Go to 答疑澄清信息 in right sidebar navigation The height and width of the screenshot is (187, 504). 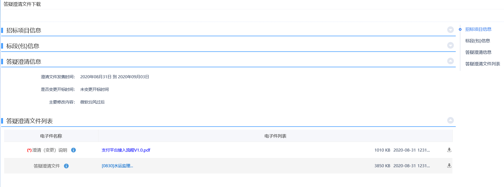[x=478, y=52]
